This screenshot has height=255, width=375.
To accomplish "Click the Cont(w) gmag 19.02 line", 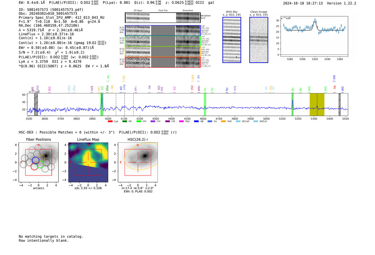I will point(62,43).
